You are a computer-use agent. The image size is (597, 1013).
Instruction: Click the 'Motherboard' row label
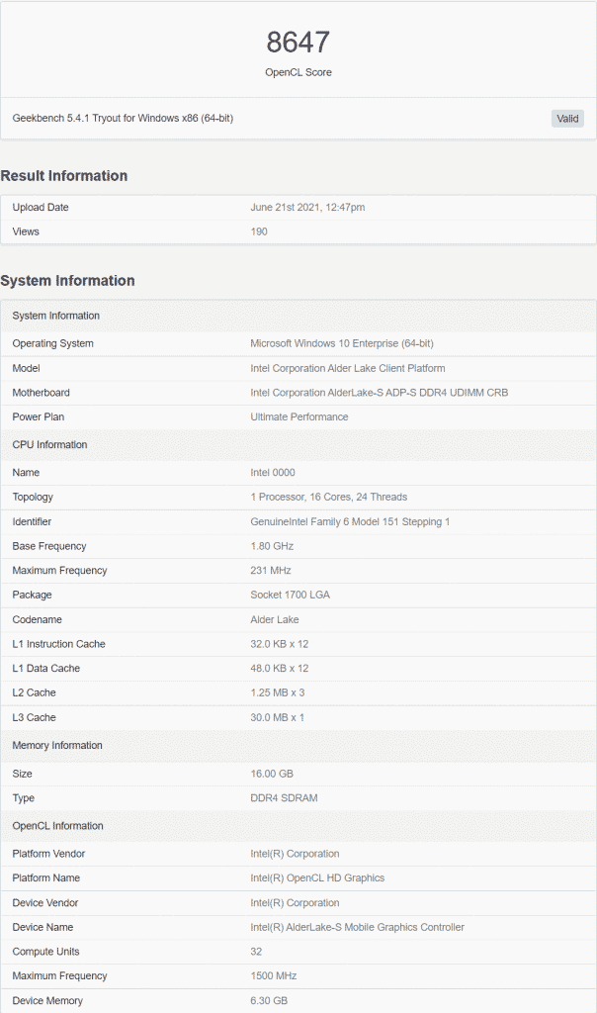[41, 393]
